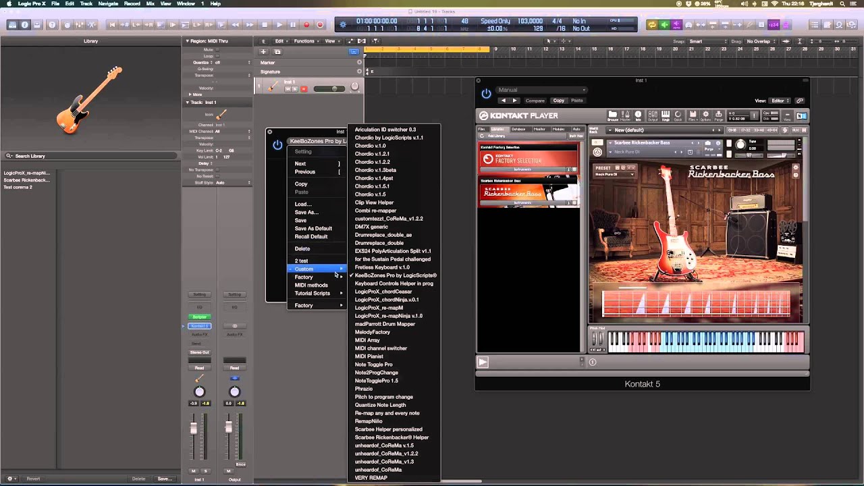Collapse the Region MIDI Thru inspector section
This screenshot has width=864, height=486.
click(x=188, y=41)
